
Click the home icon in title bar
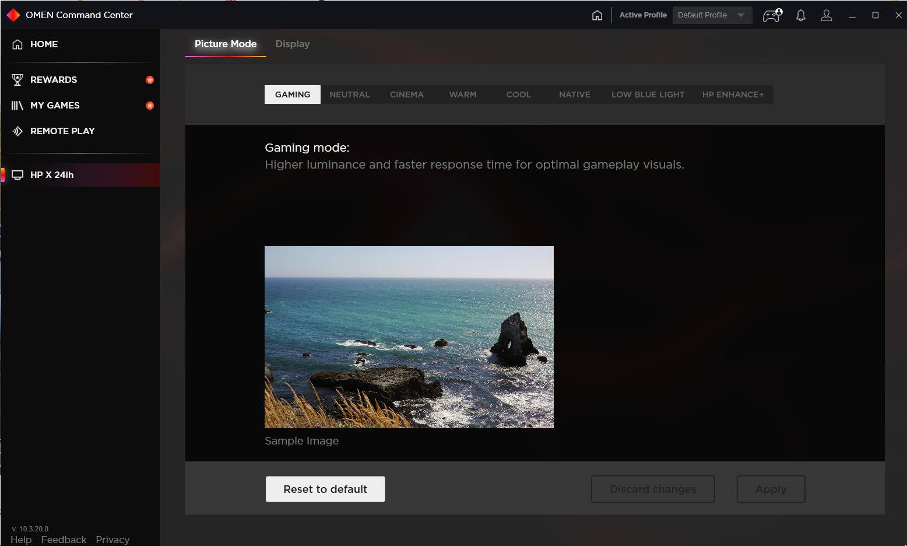click(597, 15)
